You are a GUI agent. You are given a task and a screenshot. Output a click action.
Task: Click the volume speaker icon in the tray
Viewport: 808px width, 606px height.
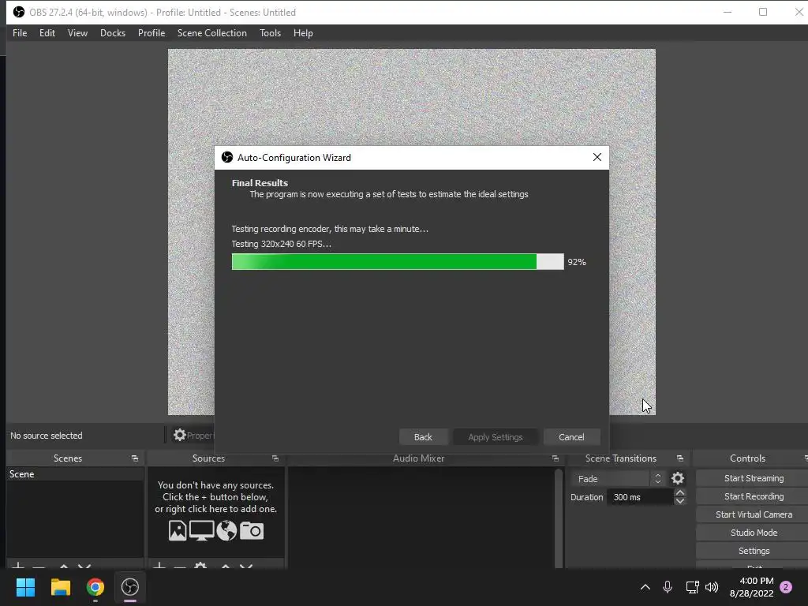(x=712, y=587)
